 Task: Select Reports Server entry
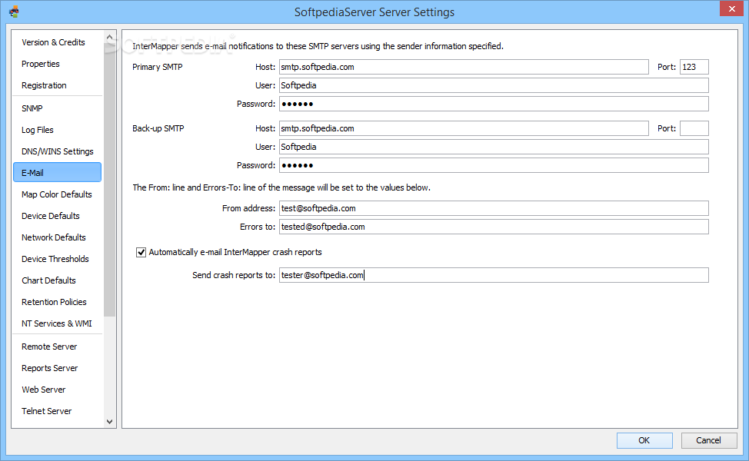point(50,368)
